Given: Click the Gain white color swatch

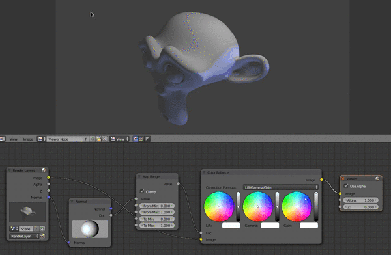Looking at the screenshot, I should click(x=309, y=225).
